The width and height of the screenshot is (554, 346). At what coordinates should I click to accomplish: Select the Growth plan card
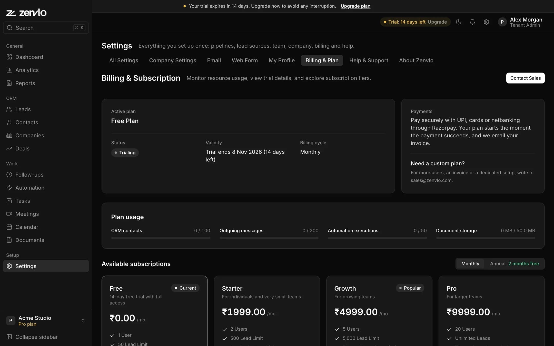click(x=379, y=311)
